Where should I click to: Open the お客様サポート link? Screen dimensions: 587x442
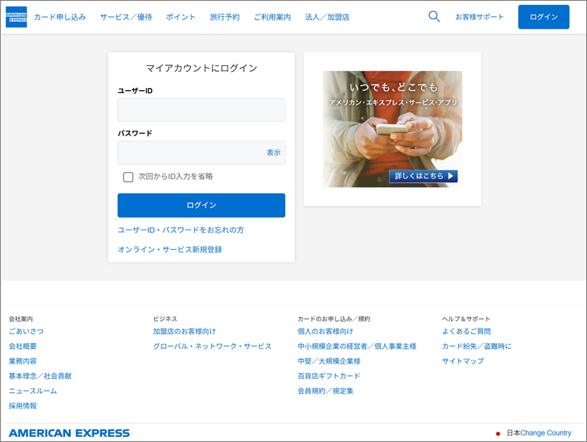(x=480, y=17)
